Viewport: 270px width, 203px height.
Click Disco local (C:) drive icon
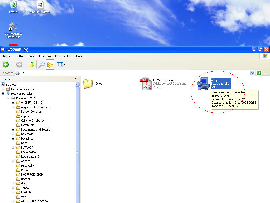click(x=13, y=98)
